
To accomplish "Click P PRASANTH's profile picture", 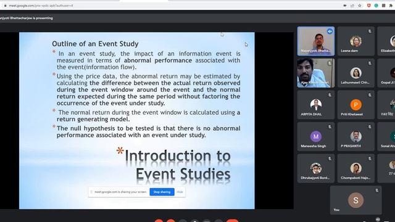I will 355,136.
